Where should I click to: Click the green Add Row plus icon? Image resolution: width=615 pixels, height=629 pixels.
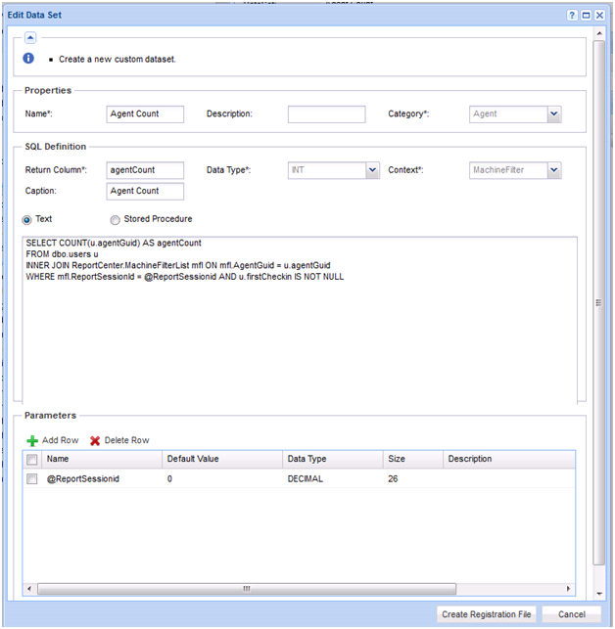coord(32,441)
